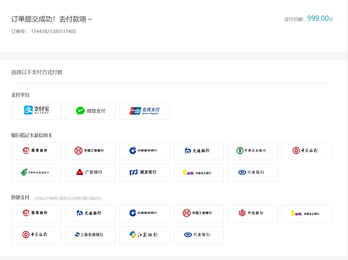Screen dimensions: 348x260
Task: Select Jiangsu Bank quick payment
Action: pos(144,235)
